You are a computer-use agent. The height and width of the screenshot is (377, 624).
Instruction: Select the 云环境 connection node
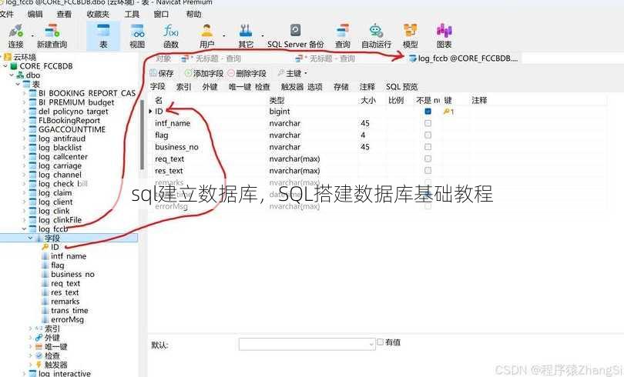(x=25, y=57)
